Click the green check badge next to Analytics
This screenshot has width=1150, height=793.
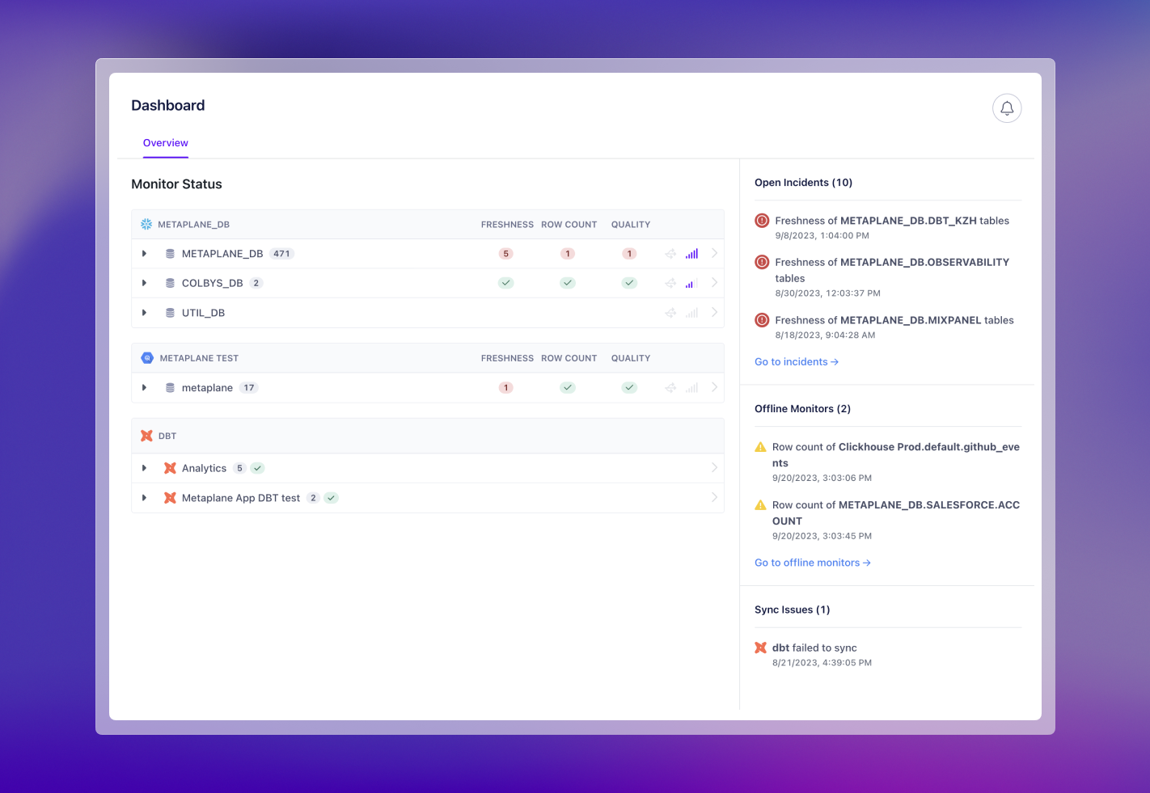(x=256, y=467)
